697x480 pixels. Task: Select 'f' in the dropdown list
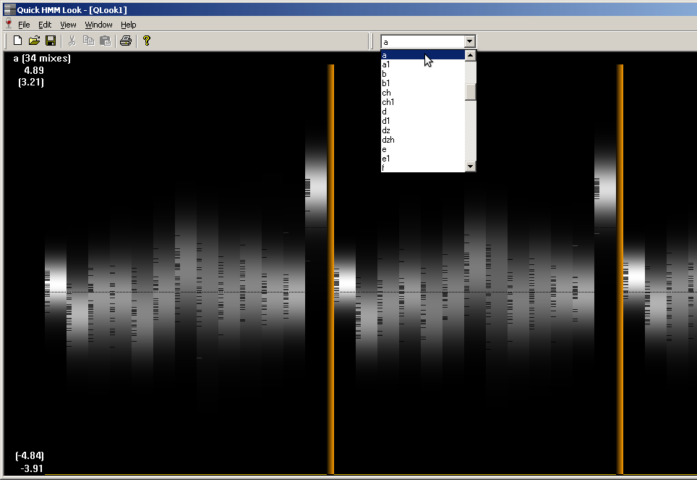423,167
